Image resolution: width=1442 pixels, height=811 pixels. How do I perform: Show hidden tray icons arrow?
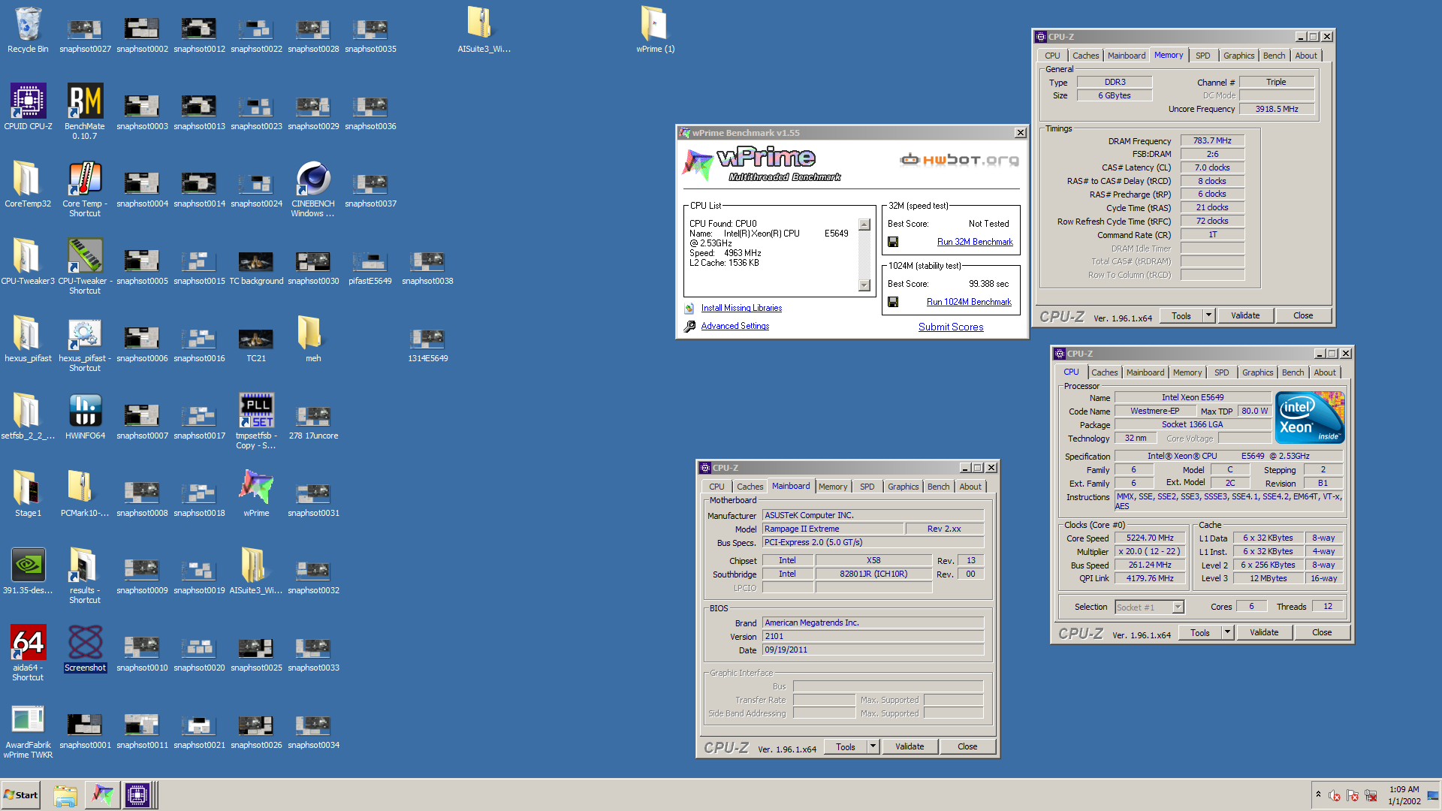[x=1318, y=794]
